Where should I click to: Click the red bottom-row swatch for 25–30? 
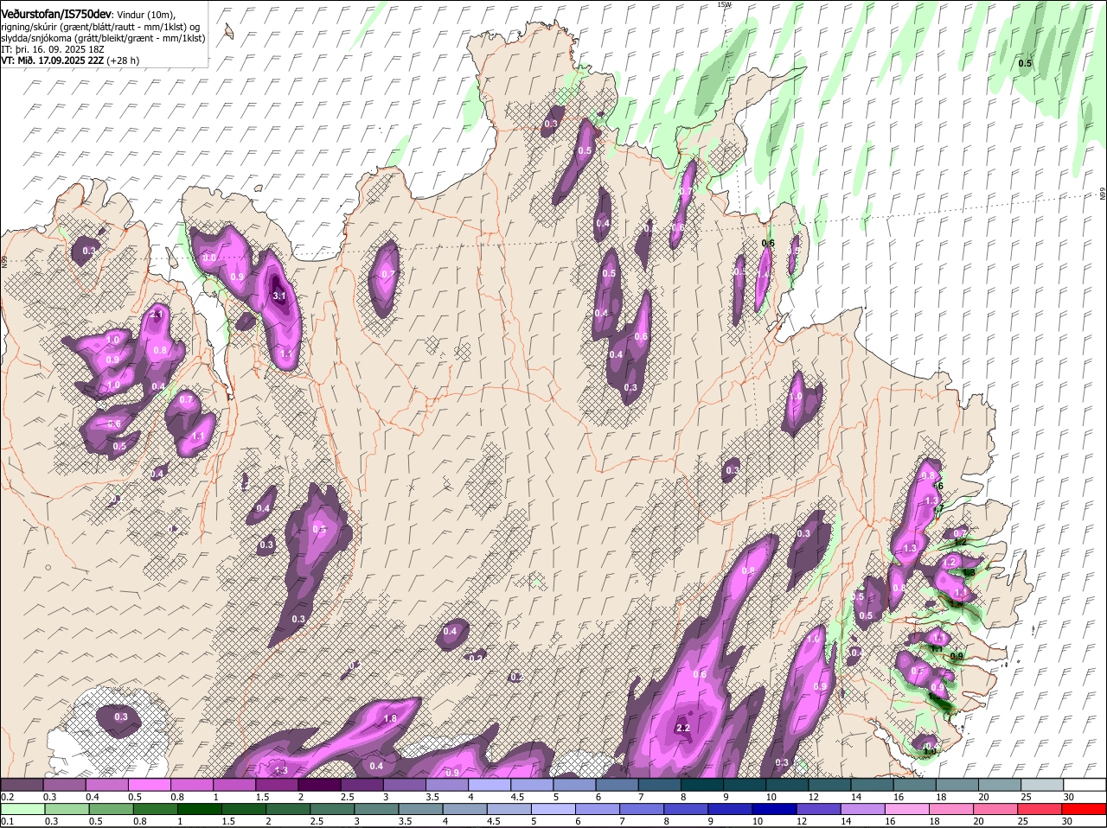click(1041, 809)
